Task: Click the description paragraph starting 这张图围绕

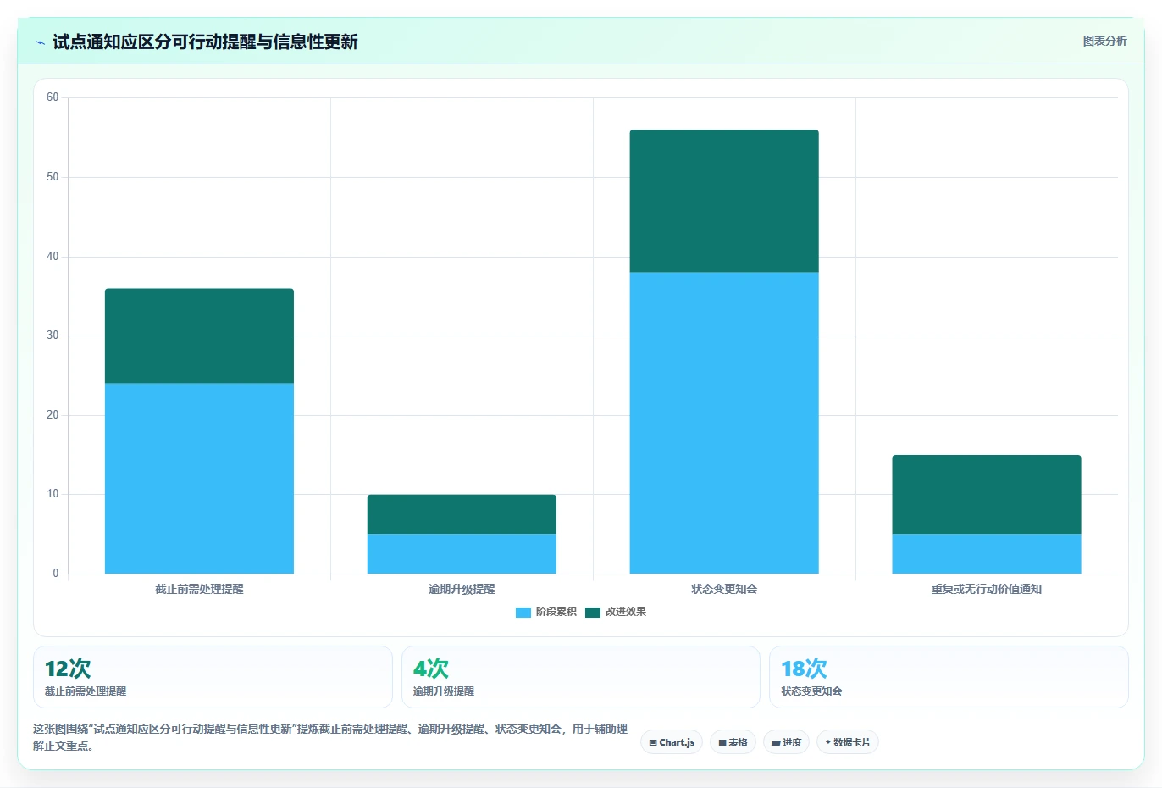Action: pyautogui.click(x=330, y=737)
